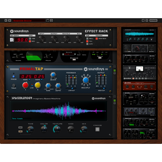Click the SpaceBlender Sync button
The height and width of the screenshot is (162, 162).
point(20,131)
